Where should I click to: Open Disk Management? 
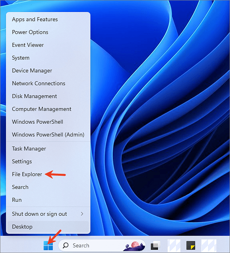48,96
